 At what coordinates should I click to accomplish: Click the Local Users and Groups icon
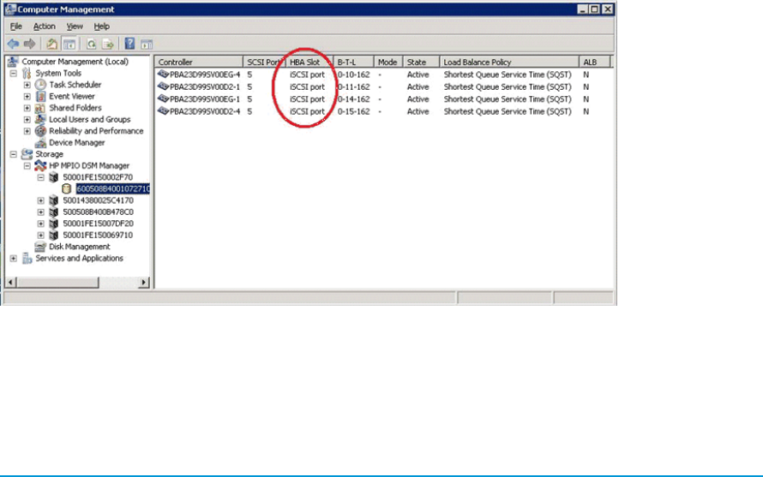point(40,120)
